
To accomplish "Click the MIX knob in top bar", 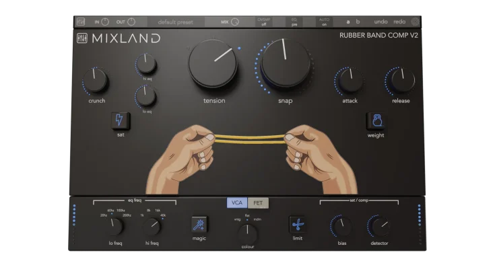I will pyautogui.click(x=234, y=22).
